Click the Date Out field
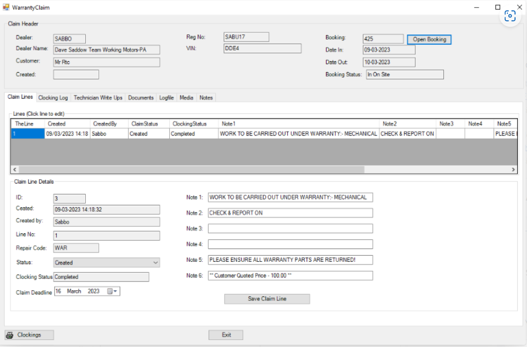Image resolution: width=527 pixels, height=347 pixels. [x=389, y=62]
